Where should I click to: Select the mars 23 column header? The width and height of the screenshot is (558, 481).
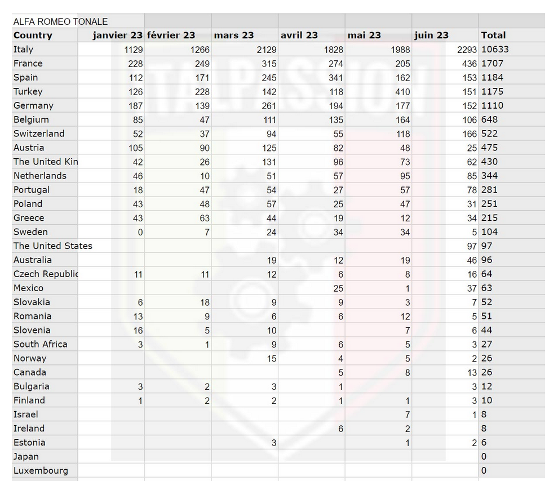click(x=245, y=35)
